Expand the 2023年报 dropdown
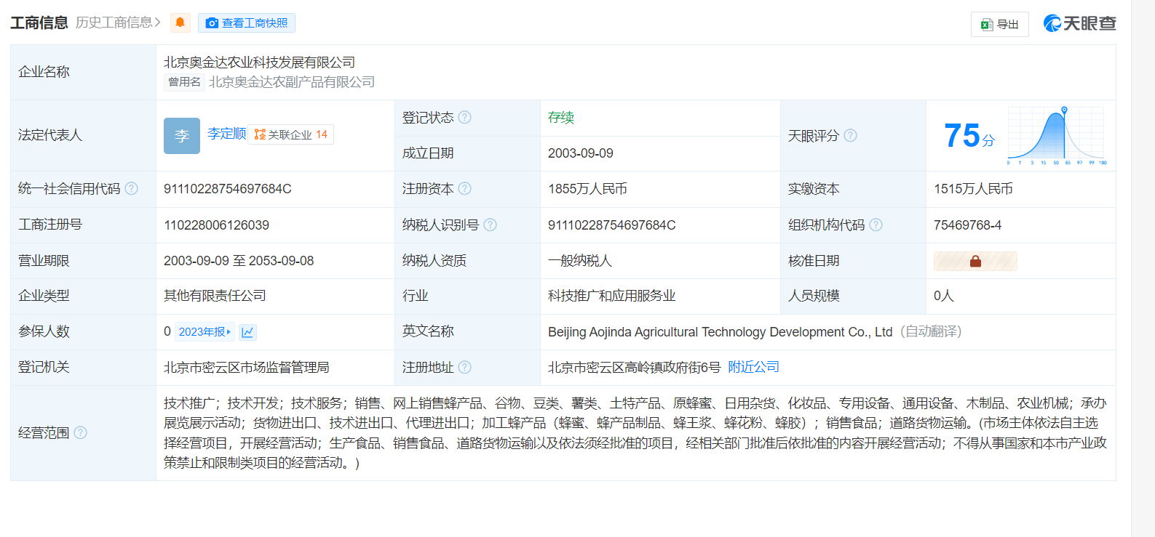Screen dimensions: 1155x537 (x=205, y=331)
